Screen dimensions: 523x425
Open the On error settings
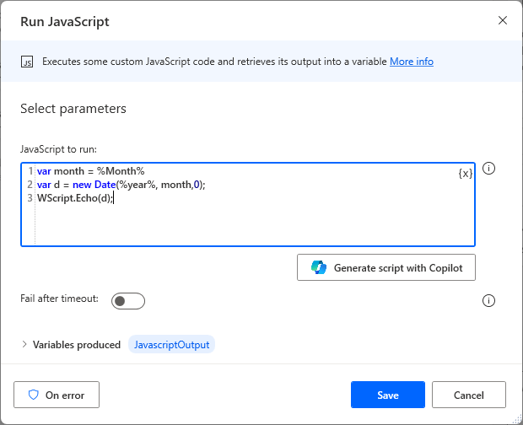pyautogui.click(x=57, y=395)
